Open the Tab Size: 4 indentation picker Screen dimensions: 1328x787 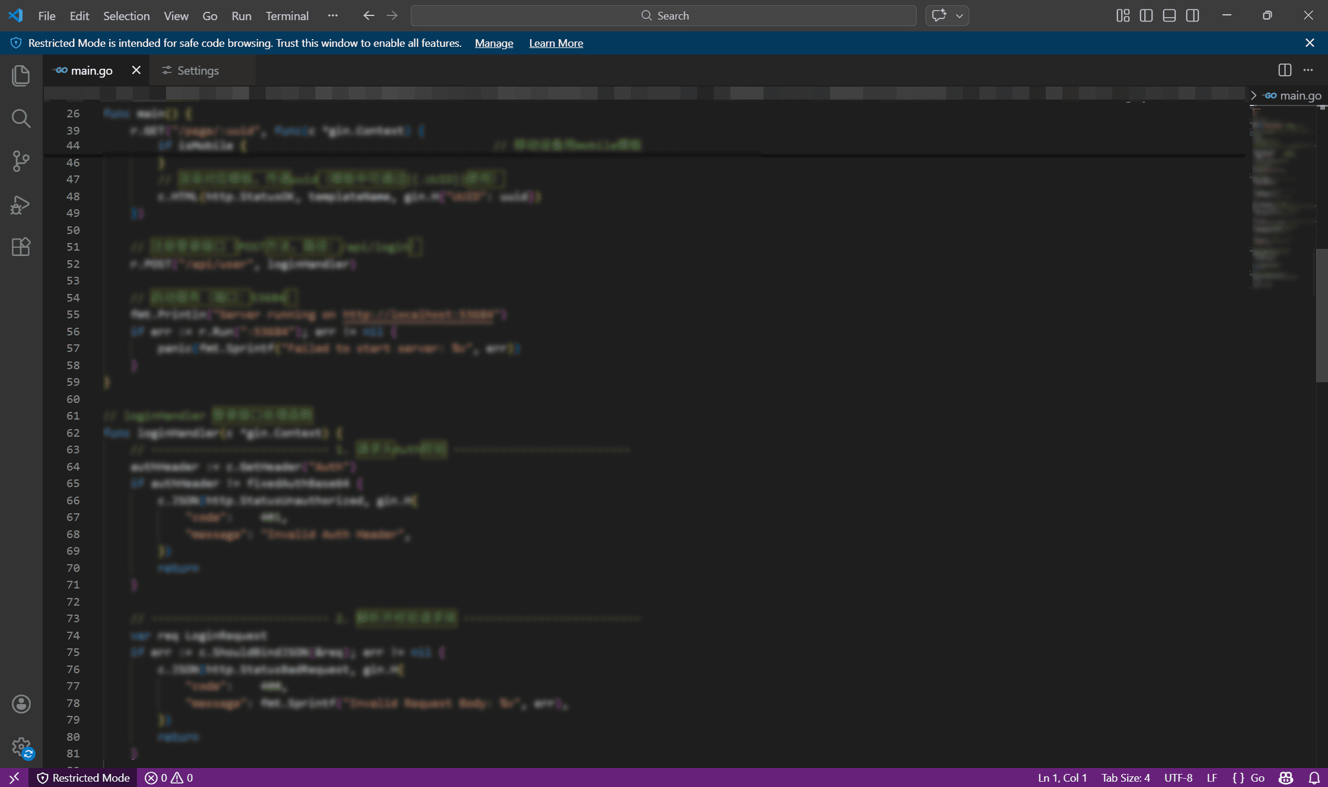click(x=1126, y=778)
